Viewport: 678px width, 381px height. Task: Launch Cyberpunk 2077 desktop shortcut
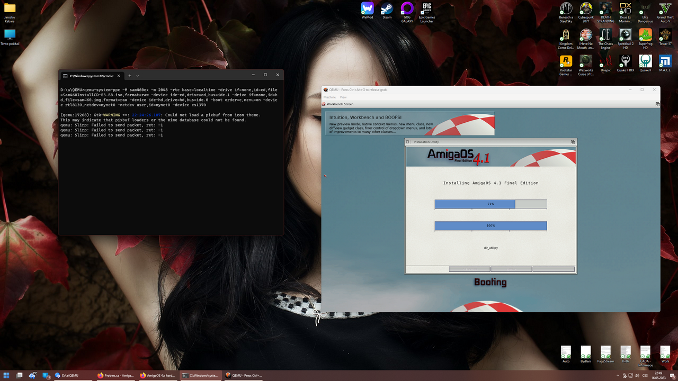[x=586, y=10]
